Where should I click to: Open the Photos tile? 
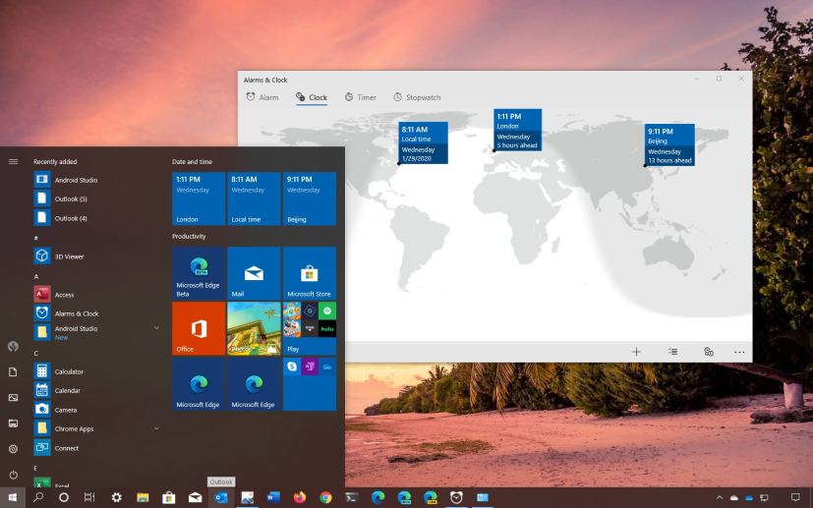point(254,328)
